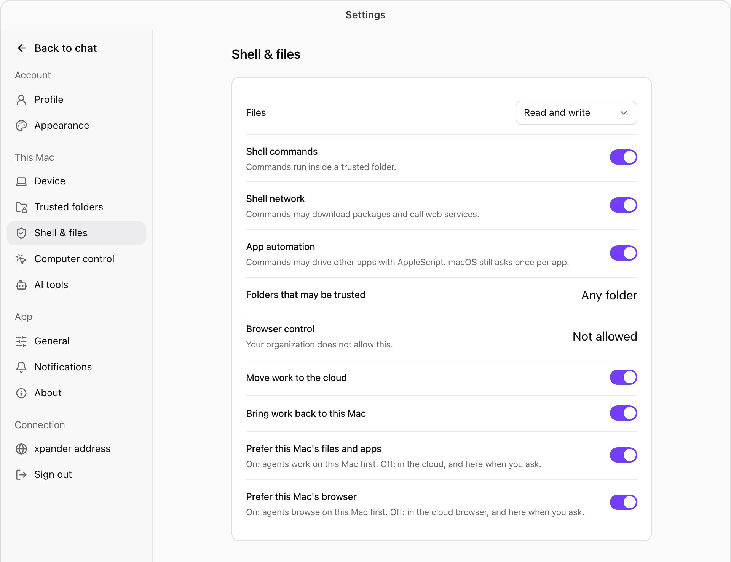The image size is (731, 562).
Task: Click the Files dropdown chevron arrow
Action: click(x=623, y=113)
